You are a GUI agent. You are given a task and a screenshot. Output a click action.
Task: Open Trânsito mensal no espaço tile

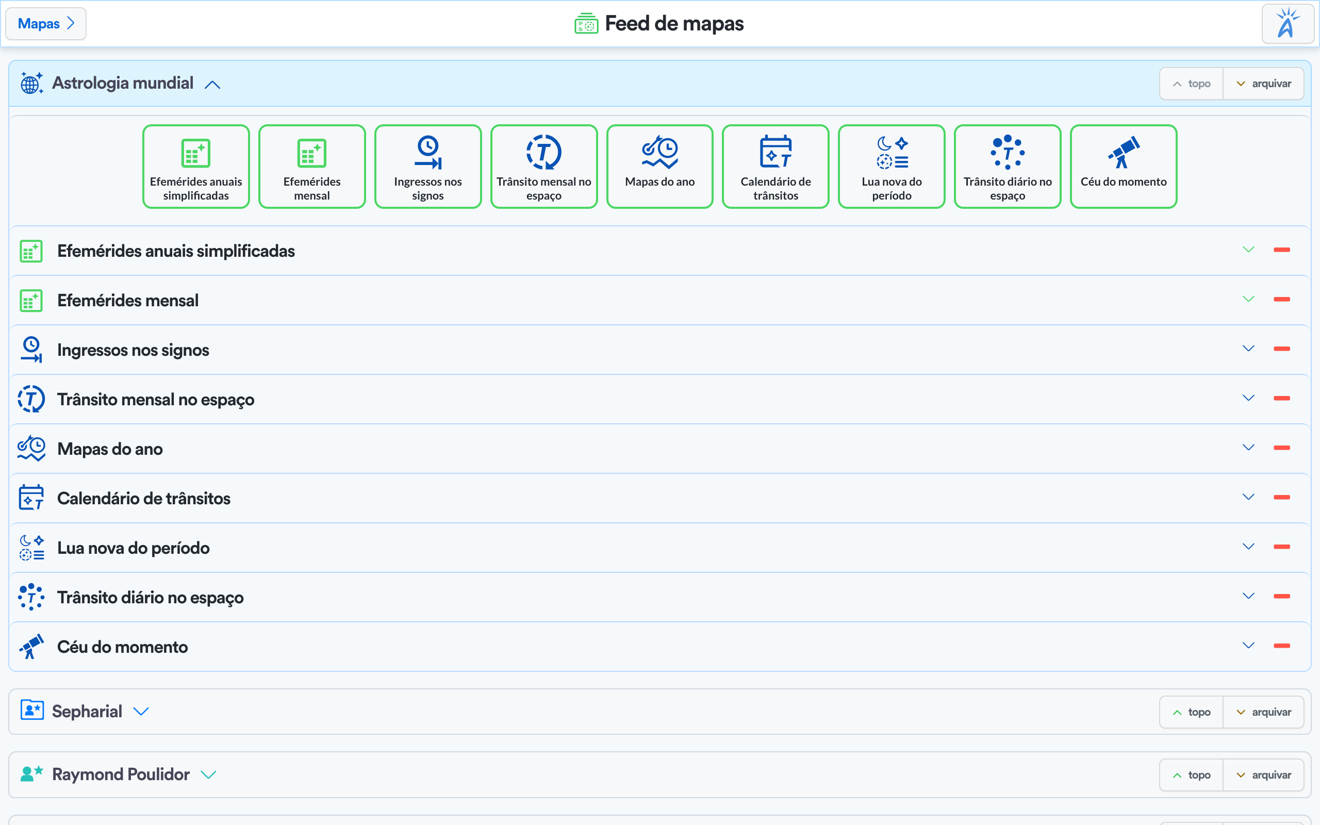point(543,167)
